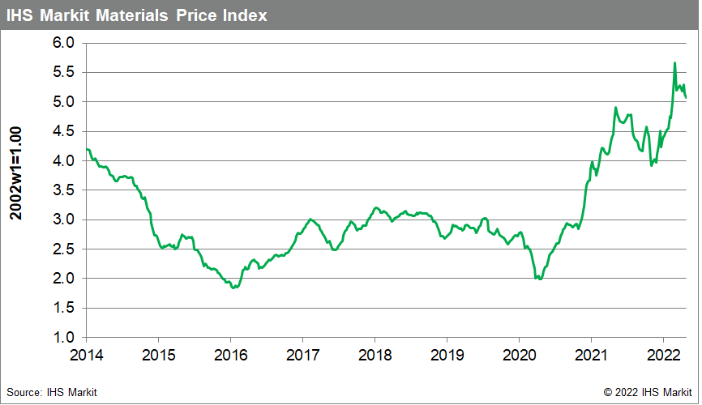
Task: Select the 5.5 y-axis label
Action: pos(64,72)
